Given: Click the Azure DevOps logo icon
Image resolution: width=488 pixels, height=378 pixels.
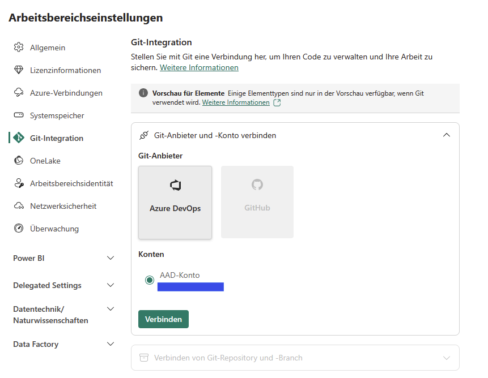Looking at the screenshot, I should (176, 185).
